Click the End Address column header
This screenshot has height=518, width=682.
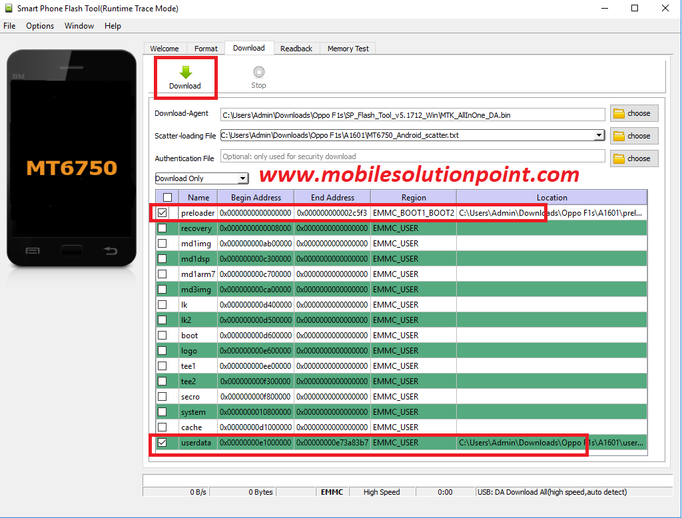pyautogui.click(x=332, y=198)
